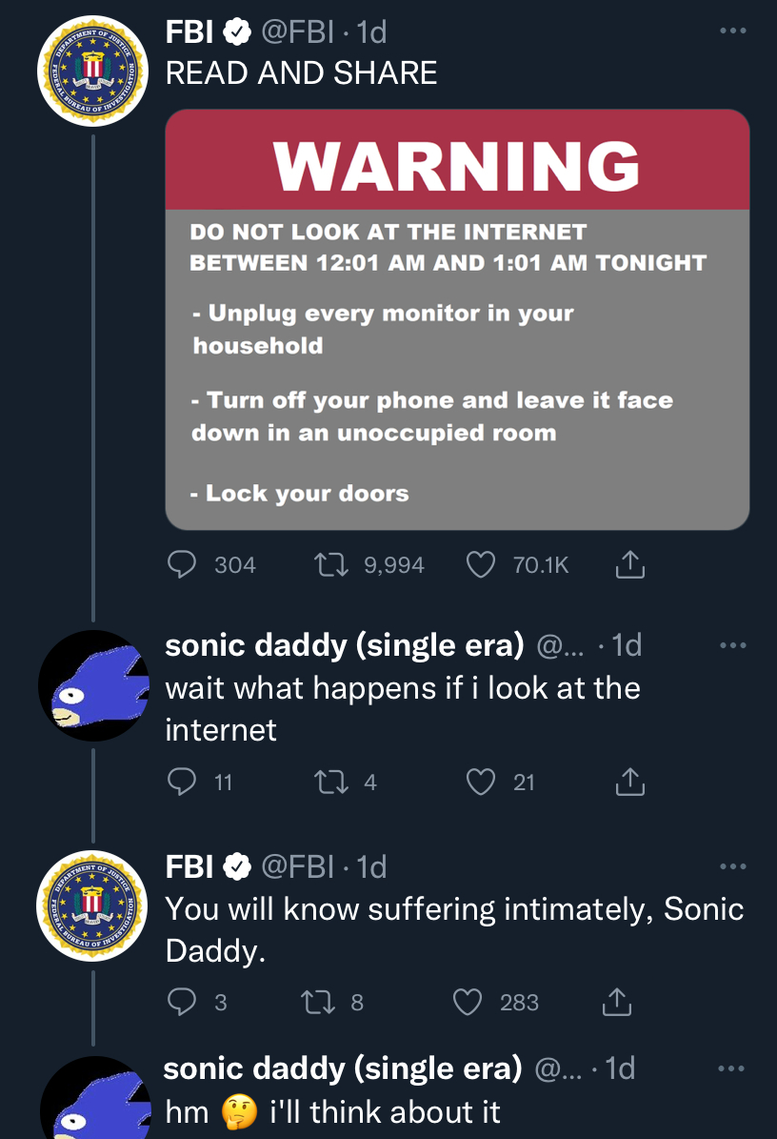Reply to sonic daddy's first tweet
The image size is (777, 1139).
182,783
